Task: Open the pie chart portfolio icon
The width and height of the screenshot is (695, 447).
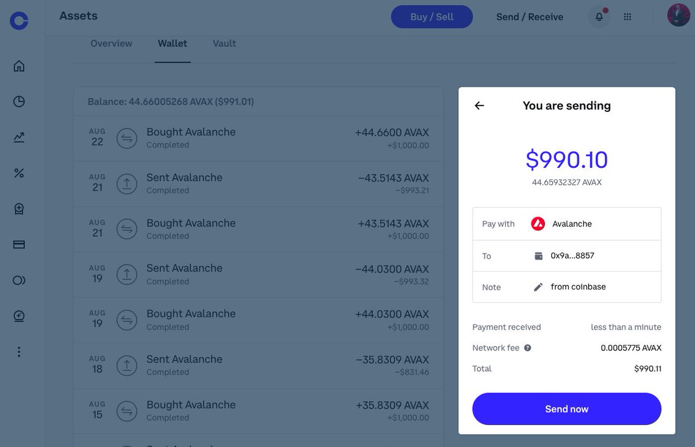Action: click(x=19, y=102)
